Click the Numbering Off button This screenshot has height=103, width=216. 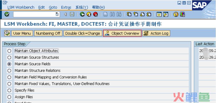coord(48,33)
